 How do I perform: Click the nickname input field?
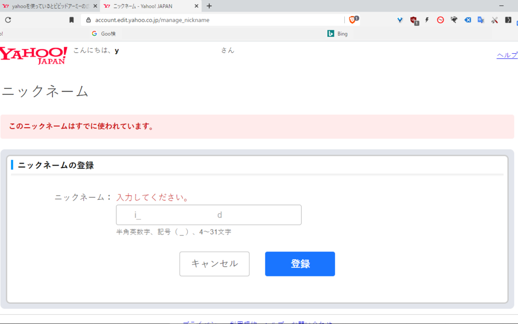208,215
